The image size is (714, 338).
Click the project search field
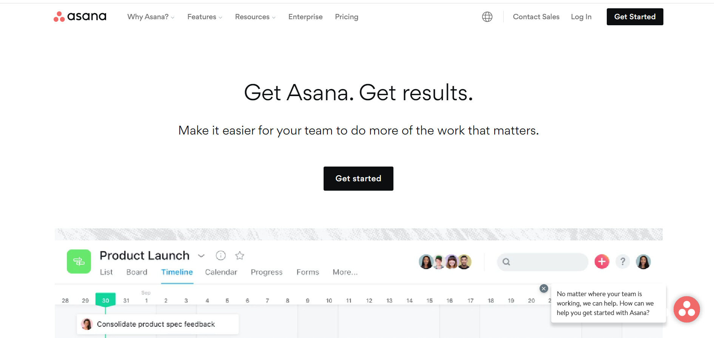pyautogui.click(x=543, y=262)
